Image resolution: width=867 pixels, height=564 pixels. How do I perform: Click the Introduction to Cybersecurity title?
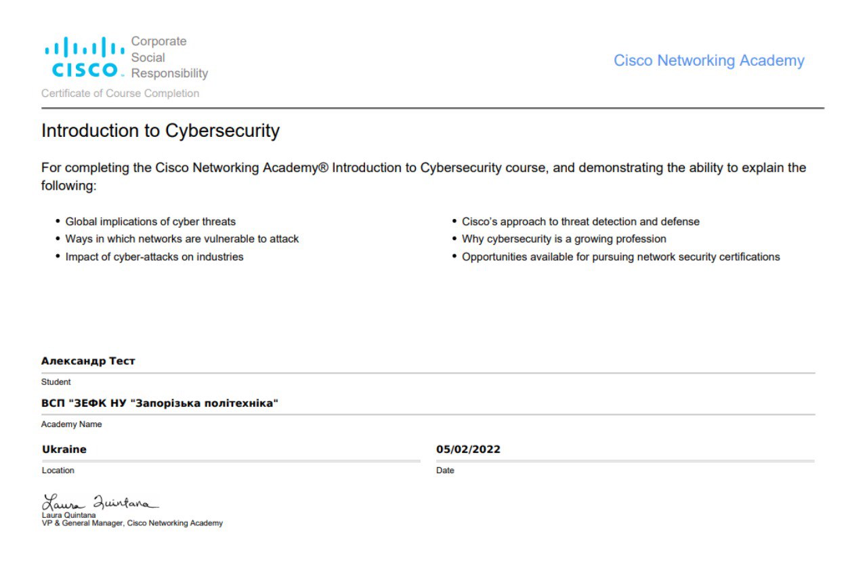point(161,131)
